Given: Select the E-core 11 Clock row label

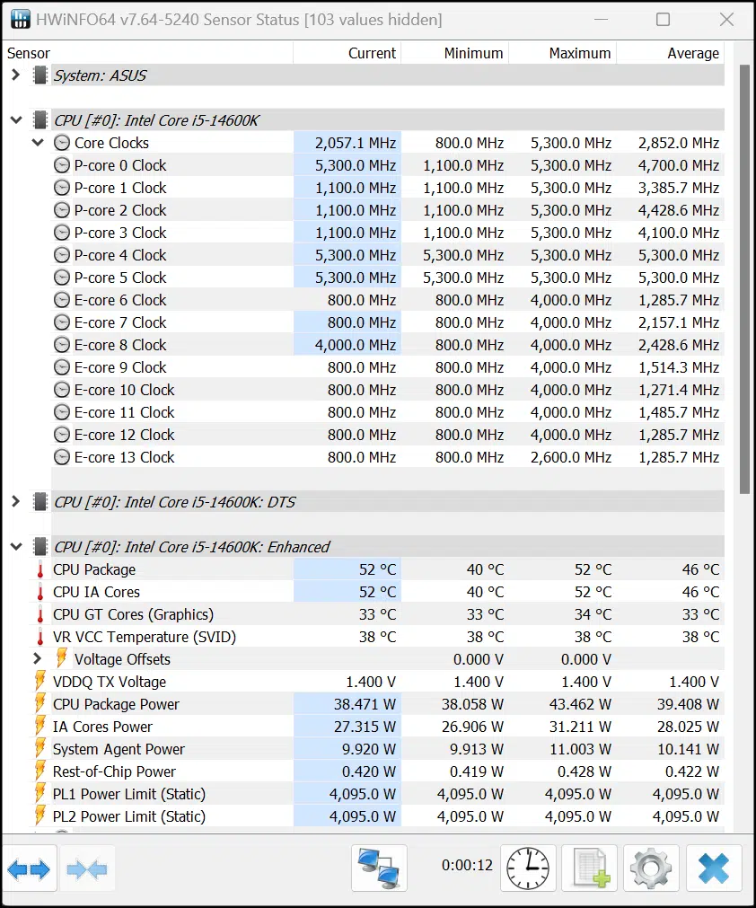Looking at the screenshot, I should [x=125, y=413].
